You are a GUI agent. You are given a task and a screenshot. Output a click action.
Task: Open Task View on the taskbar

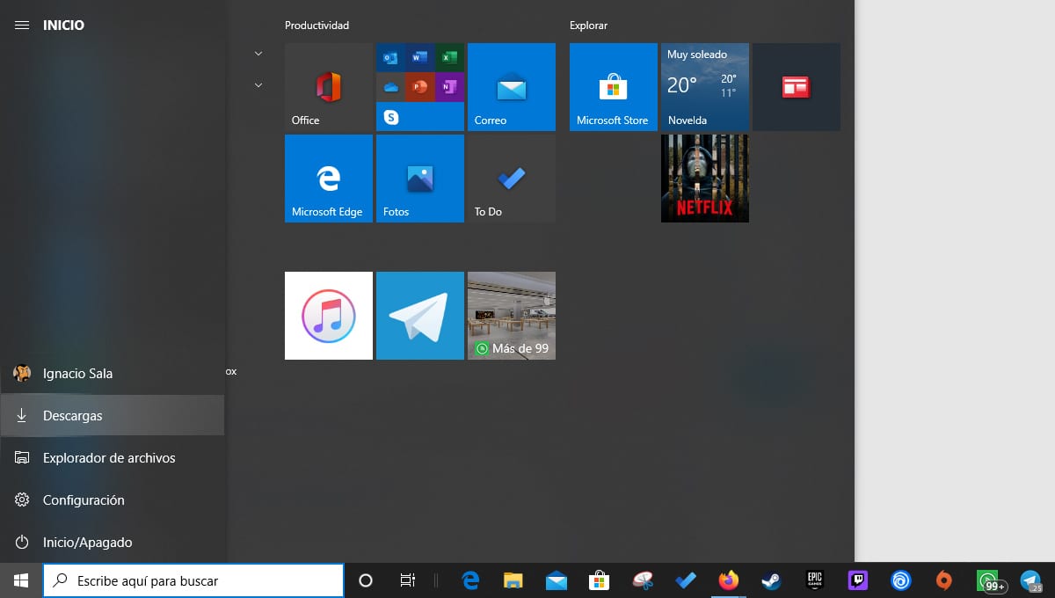click(407, 580)
